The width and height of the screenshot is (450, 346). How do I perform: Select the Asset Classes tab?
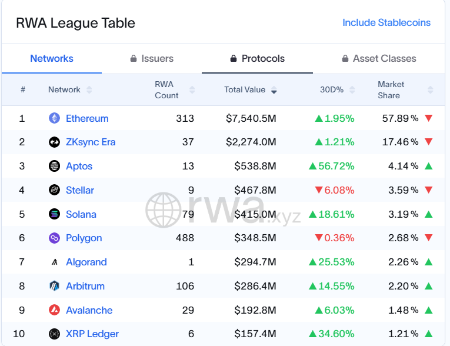coord(379,59)
